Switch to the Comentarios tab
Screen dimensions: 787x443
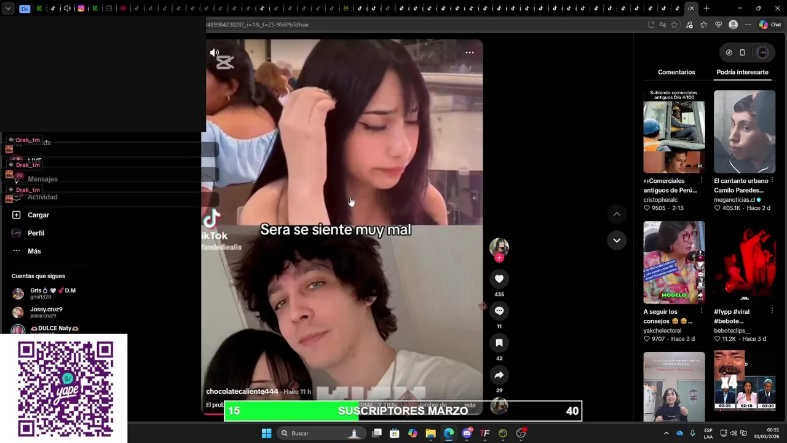[x=676, y=72]
